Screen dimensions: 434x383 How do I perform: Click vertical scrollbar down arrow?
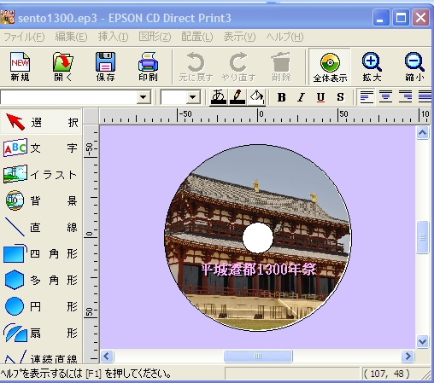tap(422, 341)
